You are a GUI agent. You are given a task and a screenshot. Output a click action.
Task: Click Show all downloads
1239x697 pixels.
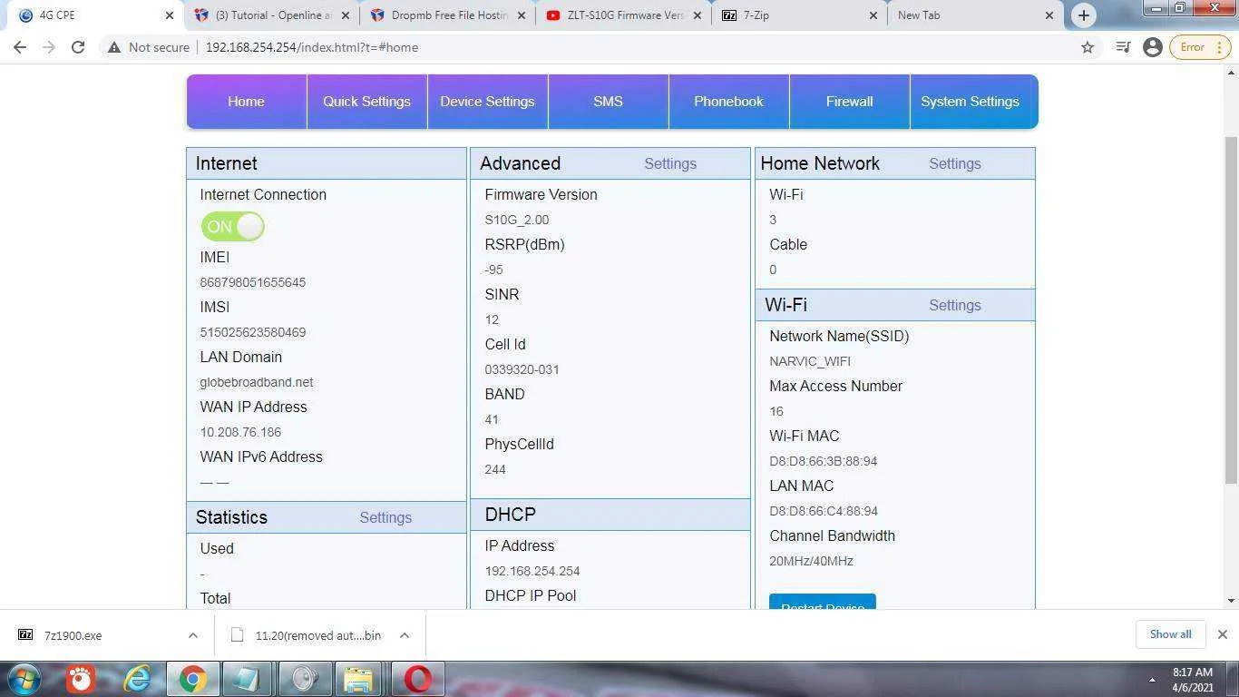click(x=1170, y=634)
